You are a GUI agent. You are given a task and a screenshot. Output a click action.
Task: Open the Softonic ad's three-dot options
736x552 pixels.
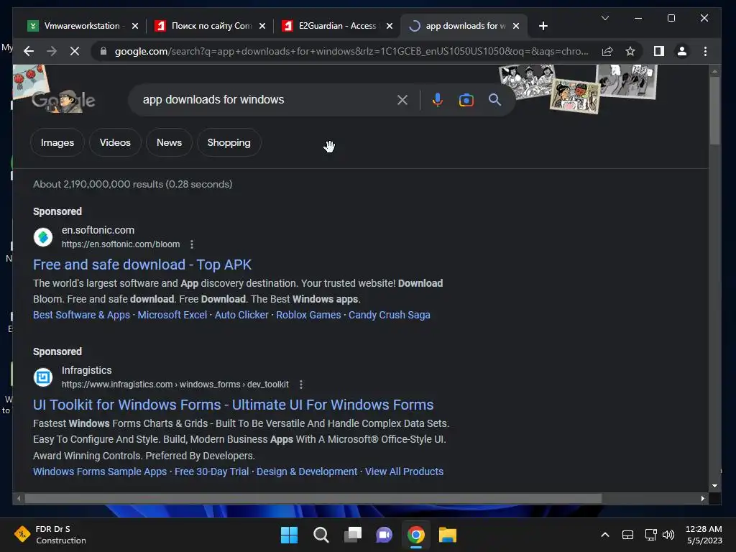point(191,244)
